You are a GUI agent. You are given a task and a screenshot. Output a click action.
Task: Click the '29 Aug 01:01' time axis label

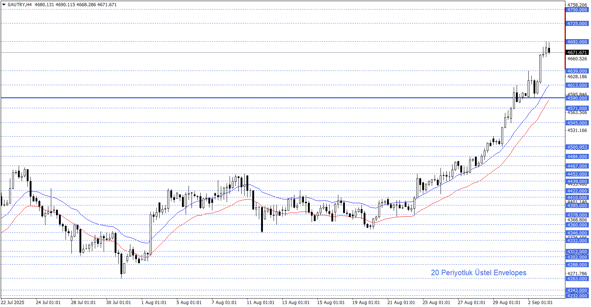[x=506, y=303]
